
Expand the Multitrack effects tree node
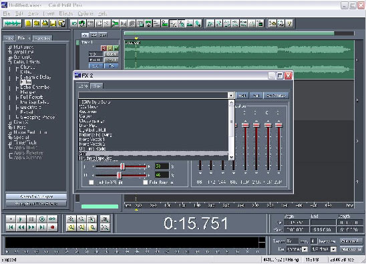click(x=10, y=47)
